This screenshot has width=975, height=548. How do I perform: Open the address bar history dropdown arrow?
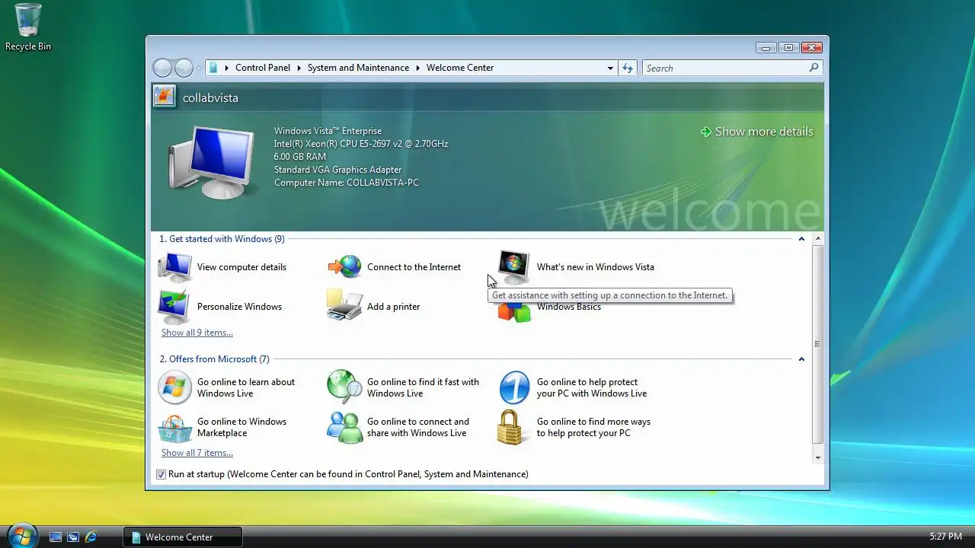pyautogui.click(x=610, y=68)
